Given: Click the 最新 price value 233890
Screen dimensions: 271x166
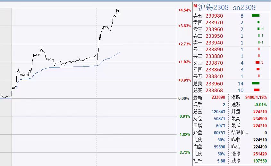Looking at the screenshot, I should (x=218, y=98).
